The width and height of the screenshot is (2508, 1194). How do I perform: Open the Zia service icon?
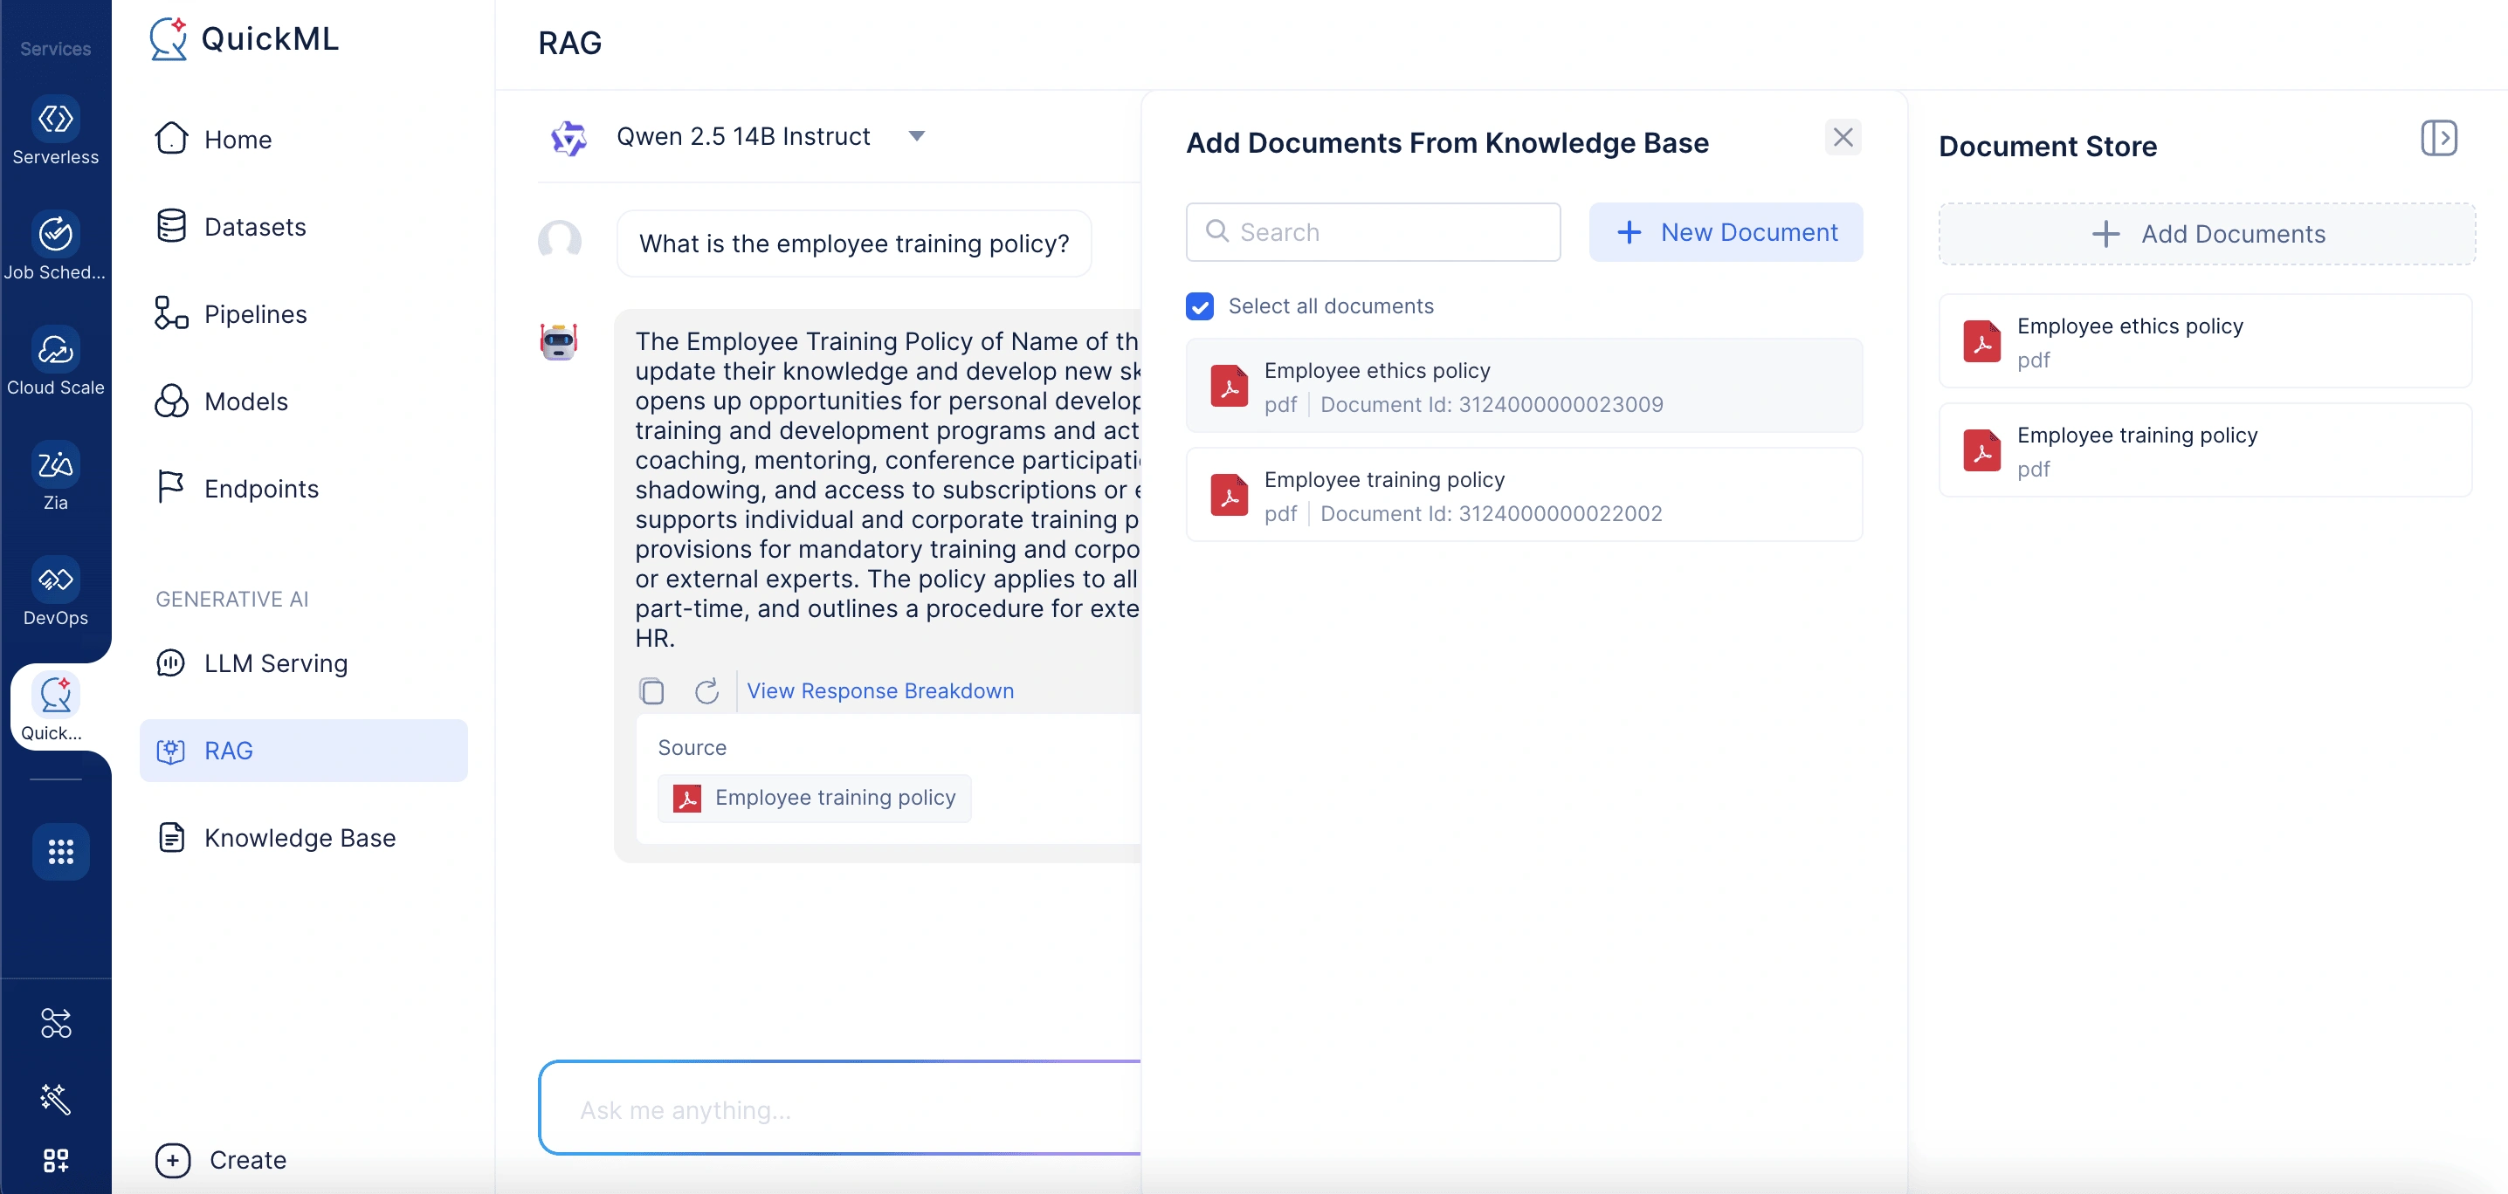(x=56, y=465)
